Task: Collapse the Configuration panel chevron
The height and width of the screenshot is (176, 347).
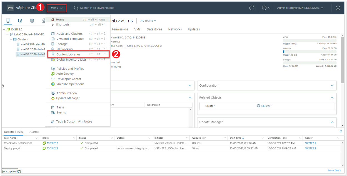Action: [x=332, y=86]
